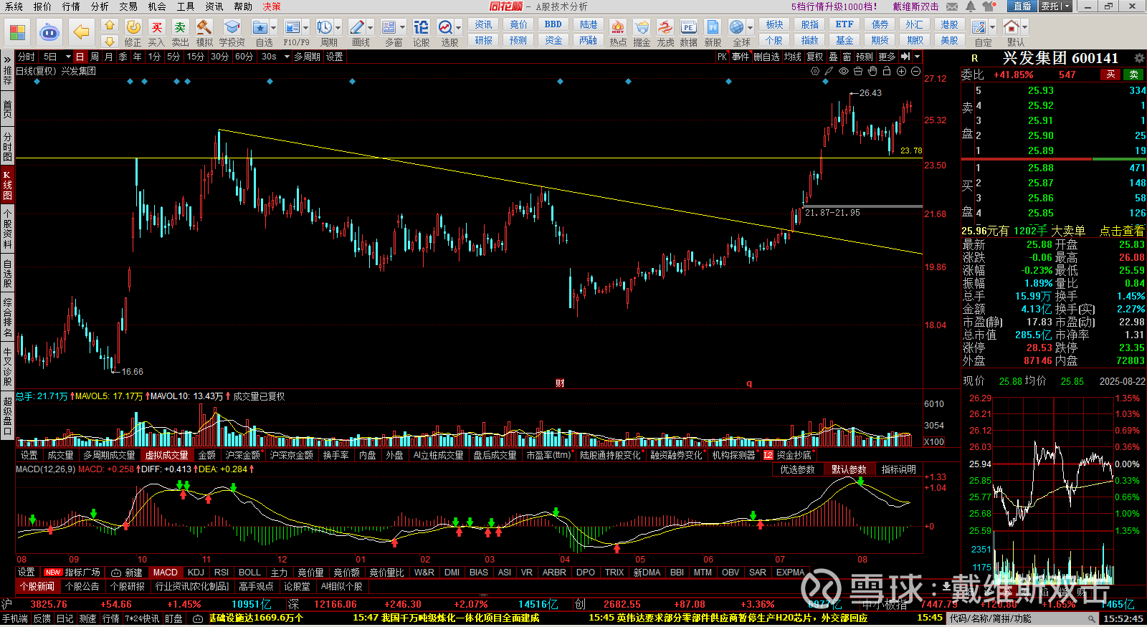This screenshot has height=627, width=1147.
Task: Click the 点击查看 link
Action: click(x=1122, y=231)
